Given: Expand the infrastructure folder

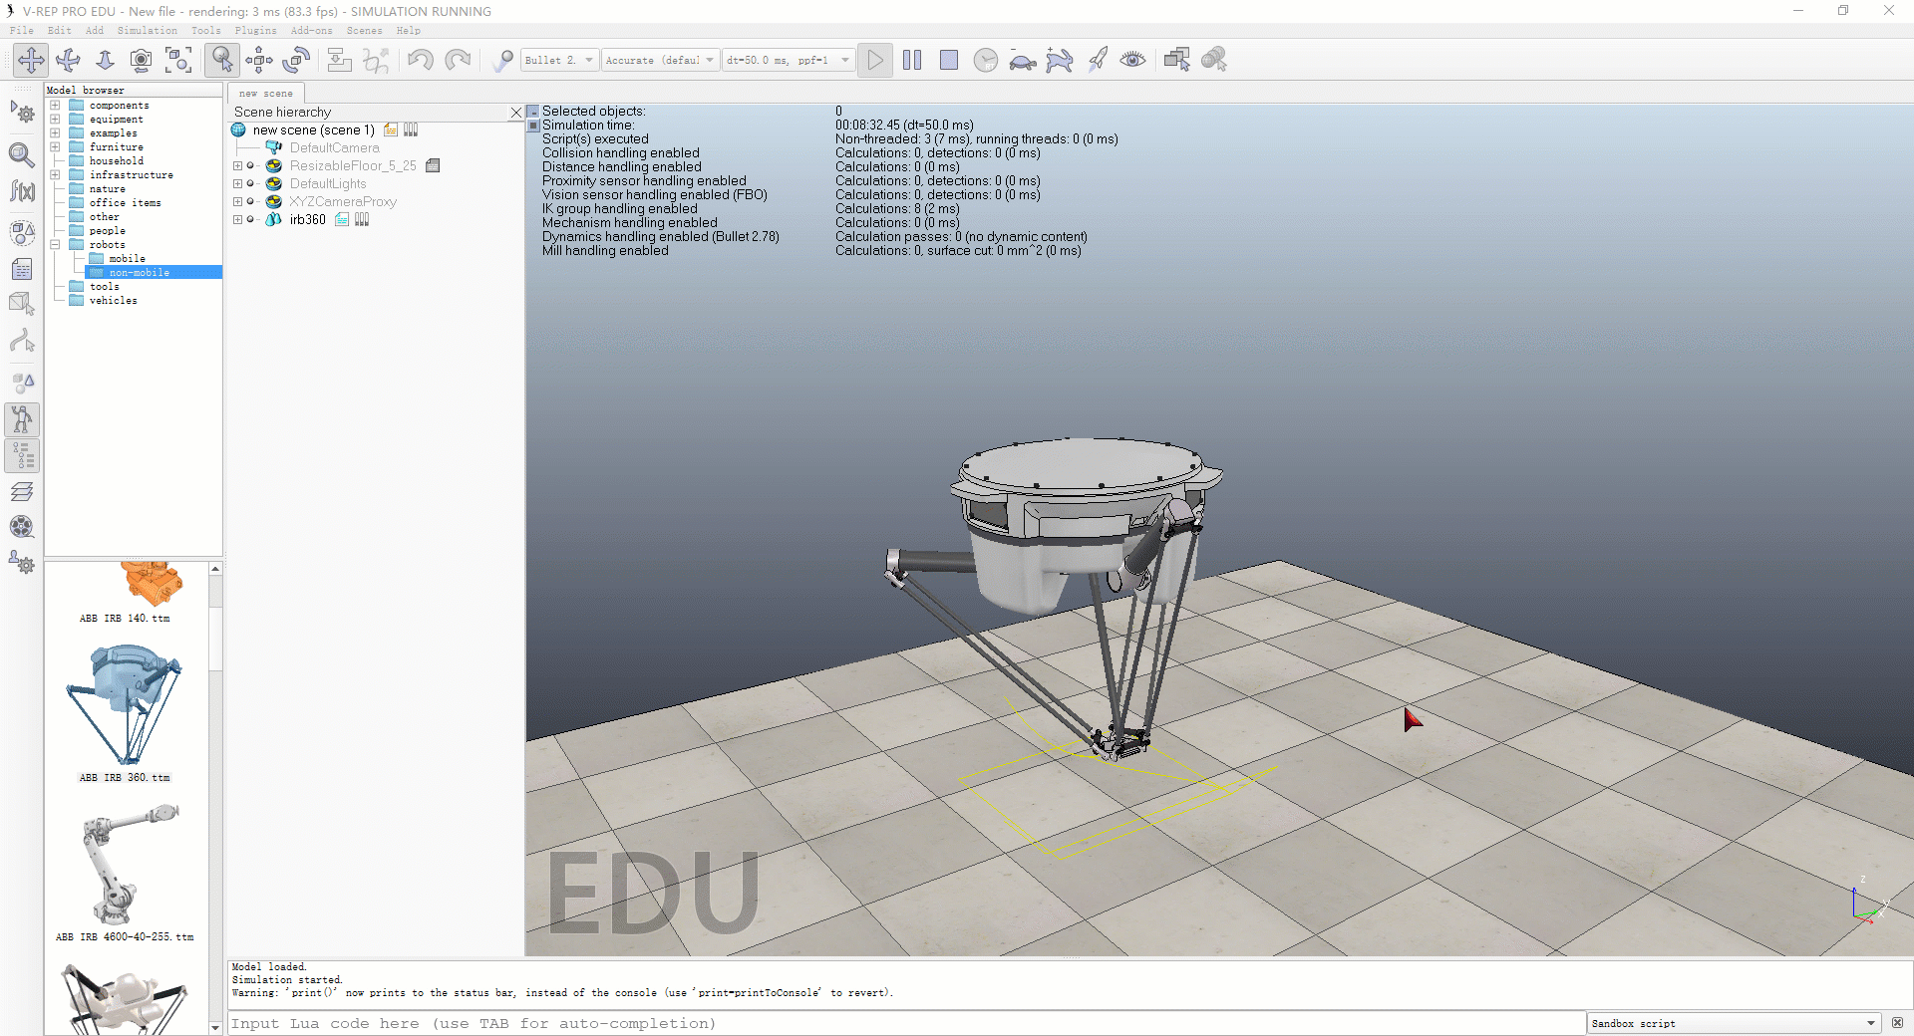Looking at the screenshot, I should (x=55, y=175).
